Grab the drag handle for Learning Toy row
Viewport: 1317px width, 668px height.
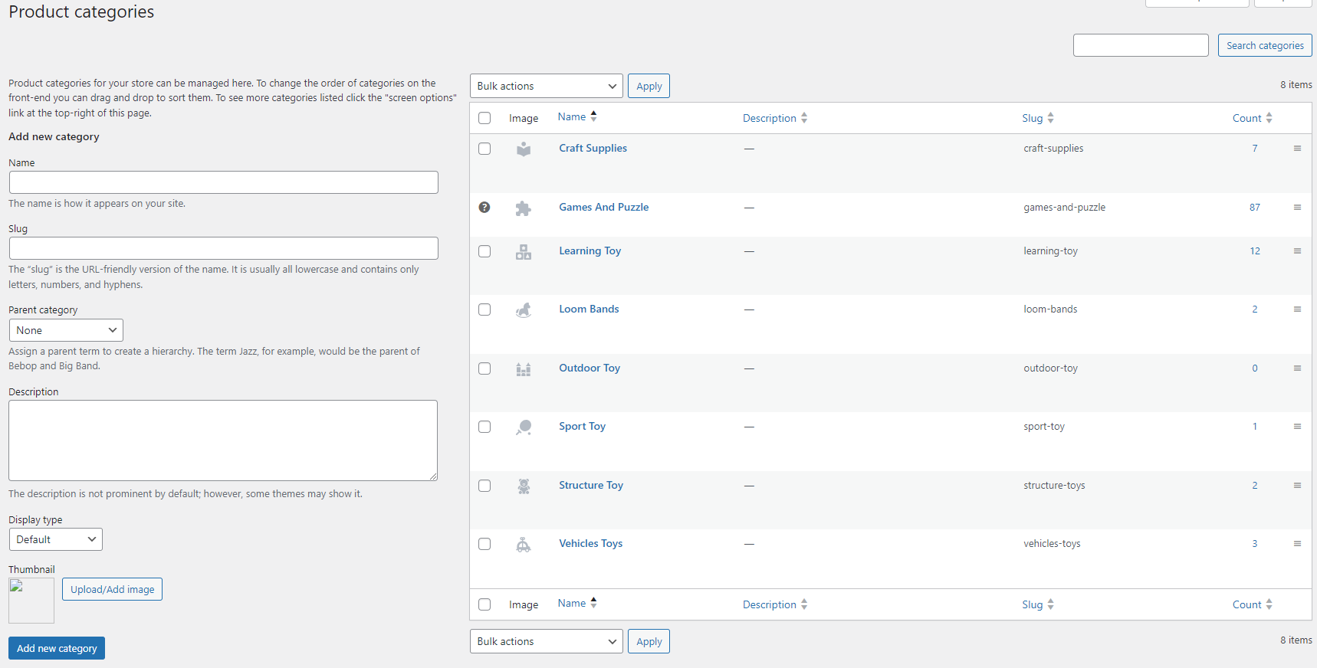1297,250
